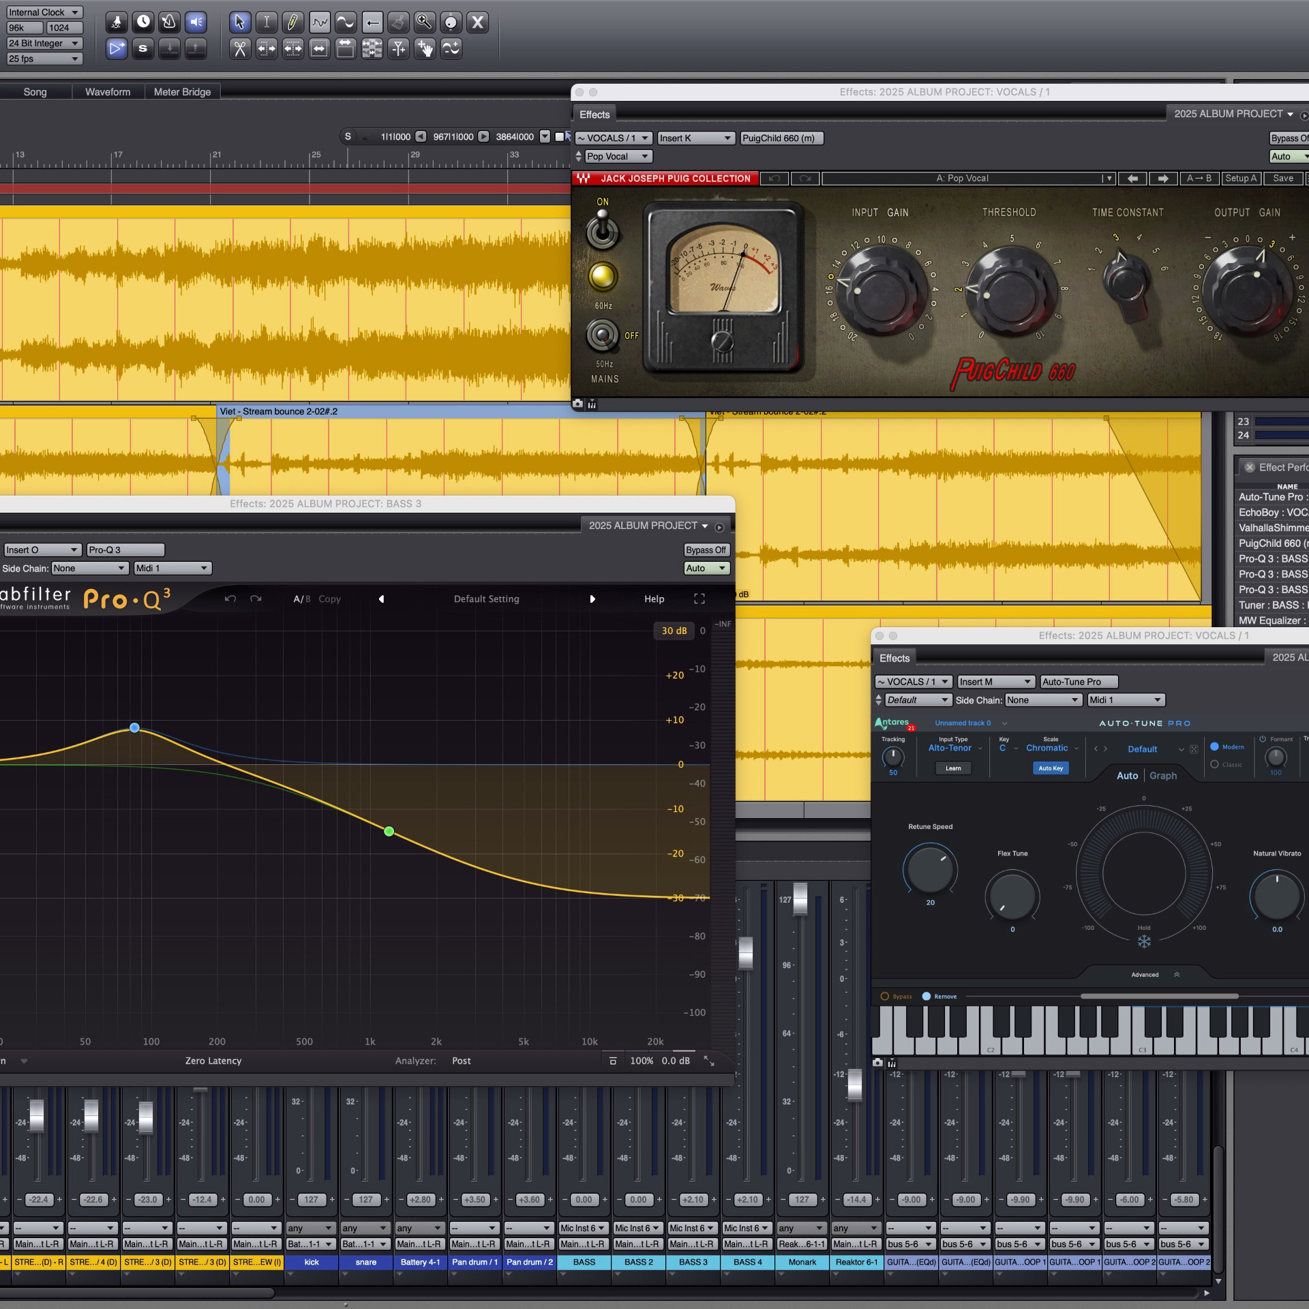Screen dimensions: 1309x1309
Task: Click the Setup A button
Action: (x=1240, y=178)
